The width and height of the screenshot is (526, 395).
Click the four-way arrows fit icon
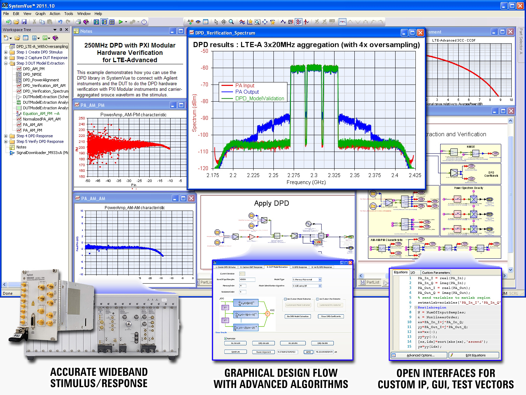[265, 22]
